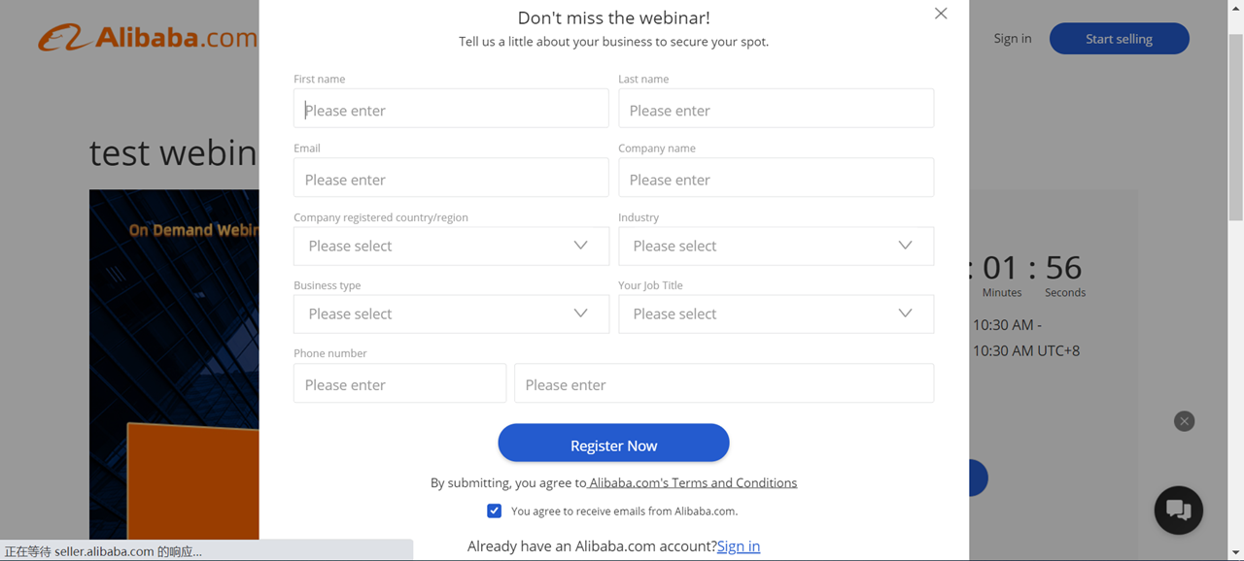The image size is (1244, 561).
Task: Open Alibaba.com's Terms and Conditions link
Action: coord(692,482)
